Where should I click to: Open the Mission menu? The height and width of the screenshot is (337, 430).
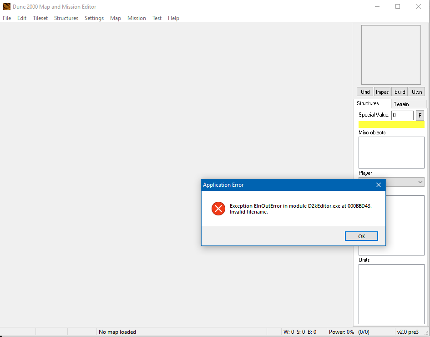pos(137,18)
